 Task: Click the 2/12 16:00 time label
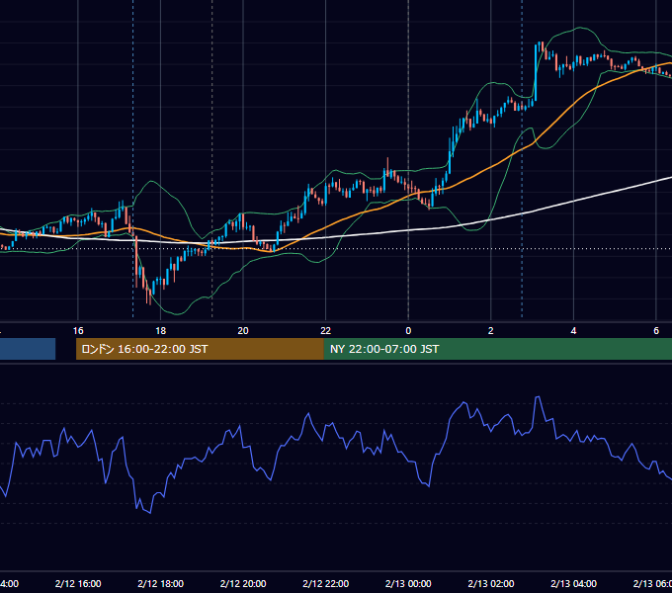pos(78,583)
